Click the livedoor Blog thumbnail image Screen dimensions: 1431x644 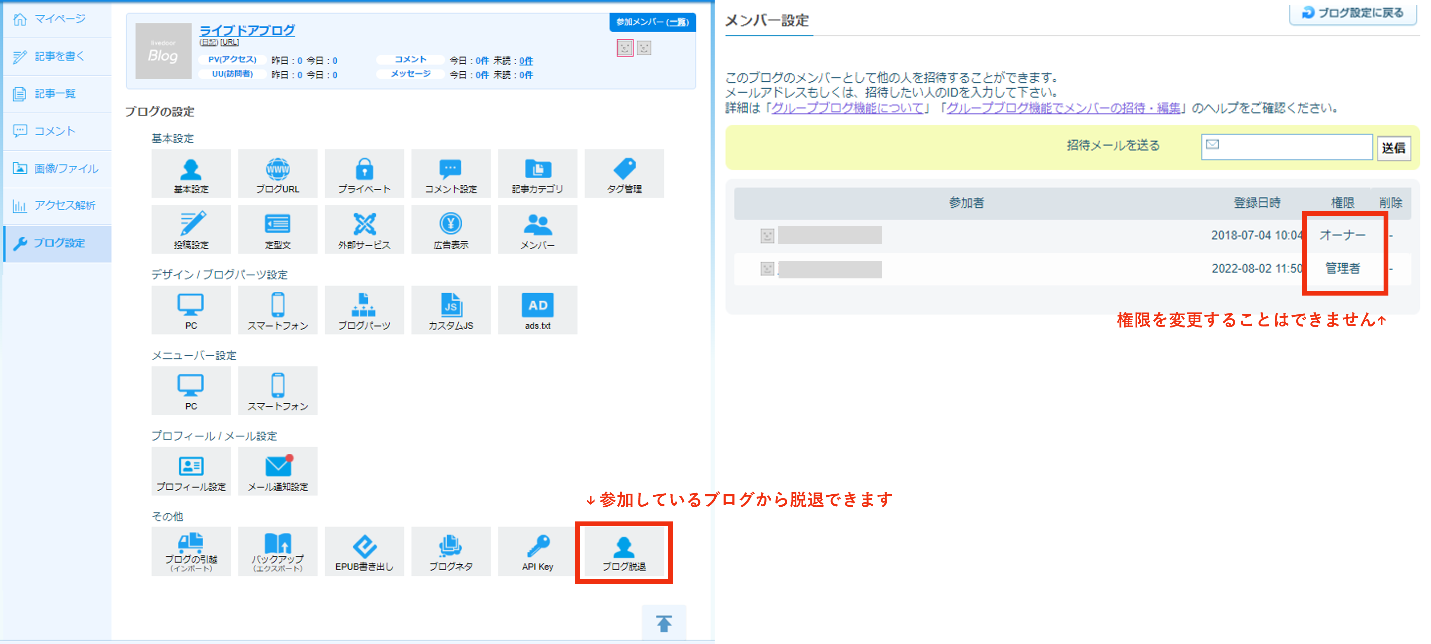163,50
